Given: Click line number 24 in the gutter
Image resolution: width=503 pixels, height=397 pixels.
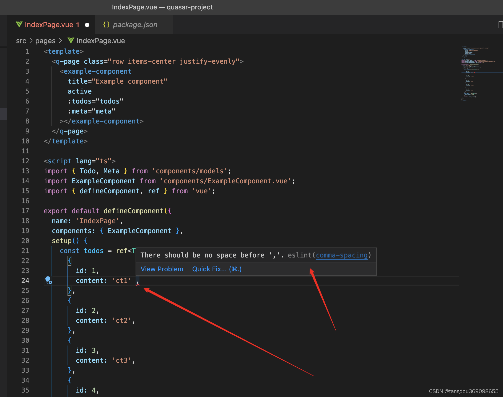Looking at the screenshot, I should coord(25,280).
